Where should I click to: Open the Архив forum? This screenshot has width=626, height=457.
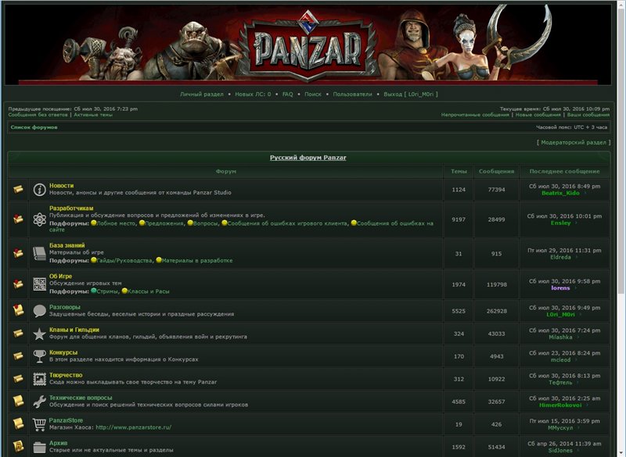tap(58, 443)
